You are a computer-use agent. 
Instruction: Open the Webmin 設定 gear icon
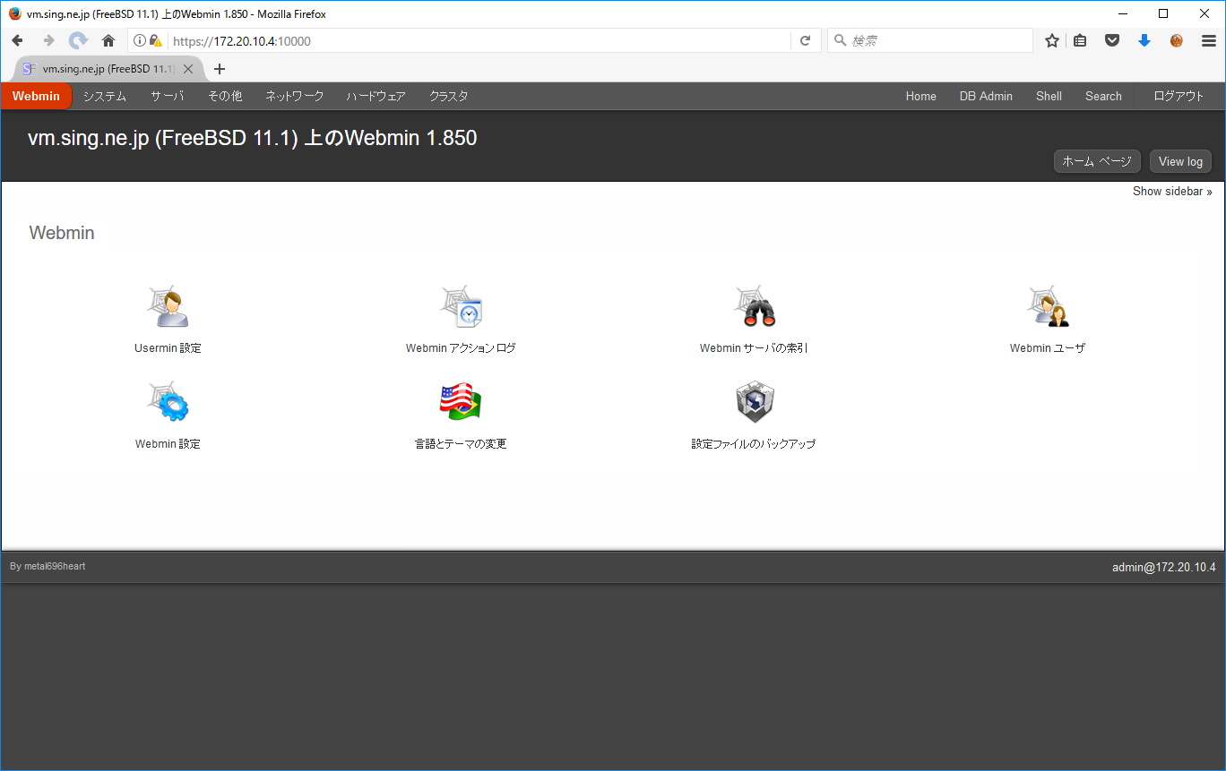pyautogui.click(x=168, y=402)
